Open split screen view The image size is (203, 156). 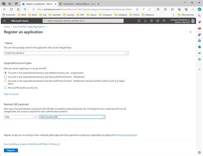pos(165,9)
